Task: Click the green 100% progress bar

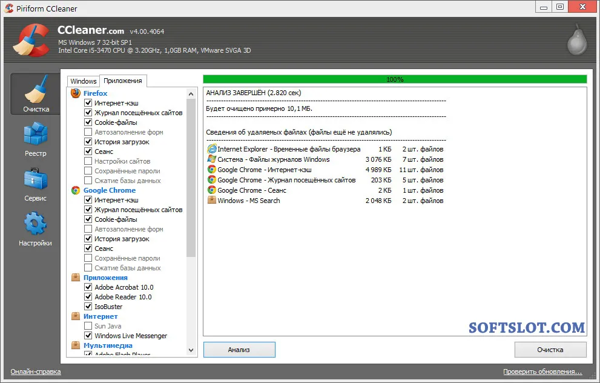Action: (395, 79)
